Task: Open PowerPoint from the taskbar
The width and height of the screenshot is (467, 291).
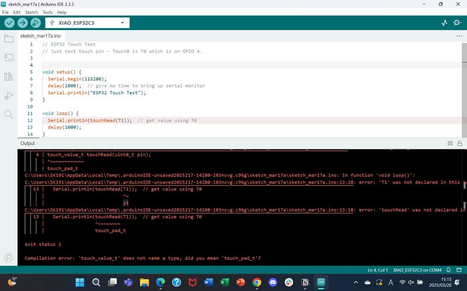Action: [x=241, y=282]
